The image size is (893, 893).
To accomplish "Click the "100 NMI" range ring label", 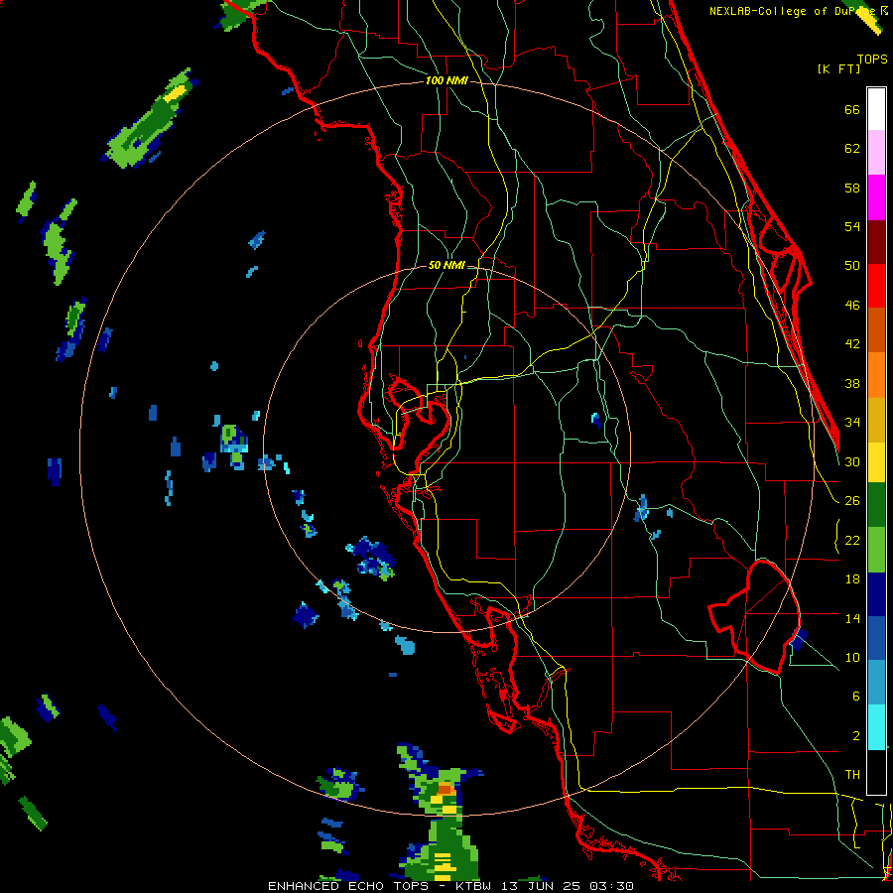I will coord(446,80).
